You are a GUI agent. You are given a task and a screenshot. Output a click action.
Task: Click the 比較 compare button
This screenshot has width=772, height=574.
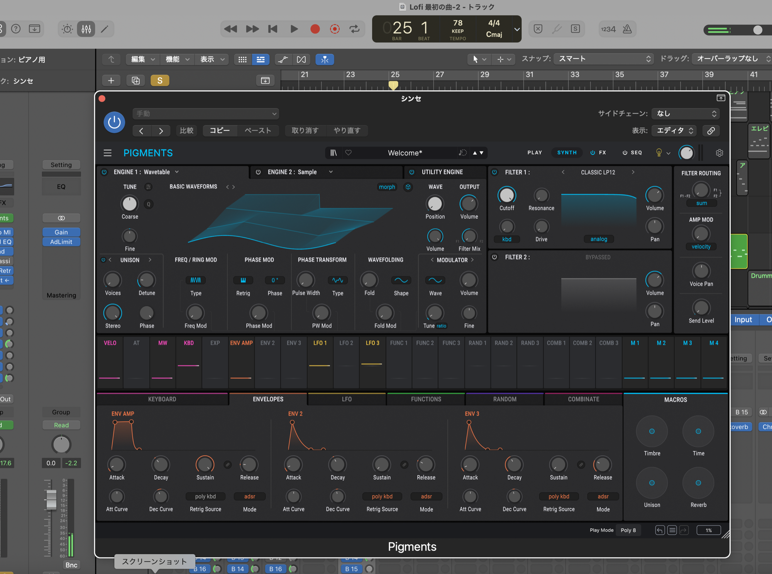click(x=186, y=131)
